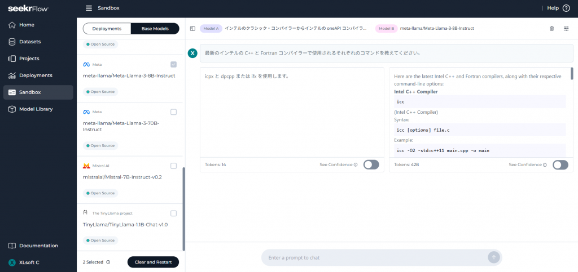Image resolution: width=578 pixels, height=272 pixels.
Task: Click the TinyLlama/TinyLlama-1.1B-Chat-v1.0 model name
Action: click(125, 225)
